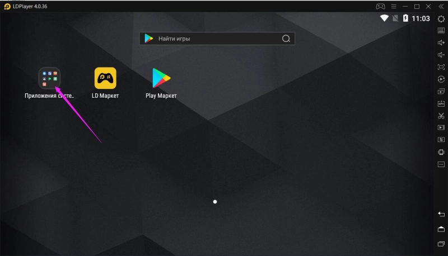
Task: Start video recording from sidebar
Action: (x=441, y=127)
